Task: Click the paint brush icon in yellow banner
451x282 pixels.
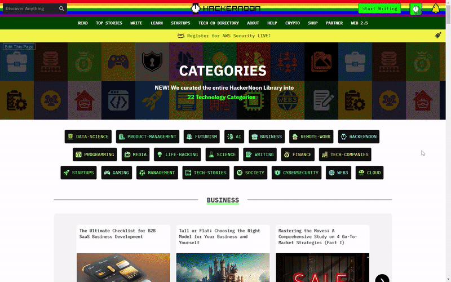Action: (438, 36)
